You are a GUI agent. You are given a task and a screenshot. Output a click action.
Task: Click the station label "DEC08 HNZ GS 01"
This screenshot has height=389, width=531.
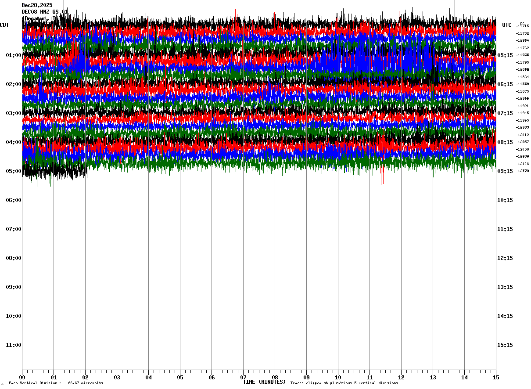click(45, 12)
